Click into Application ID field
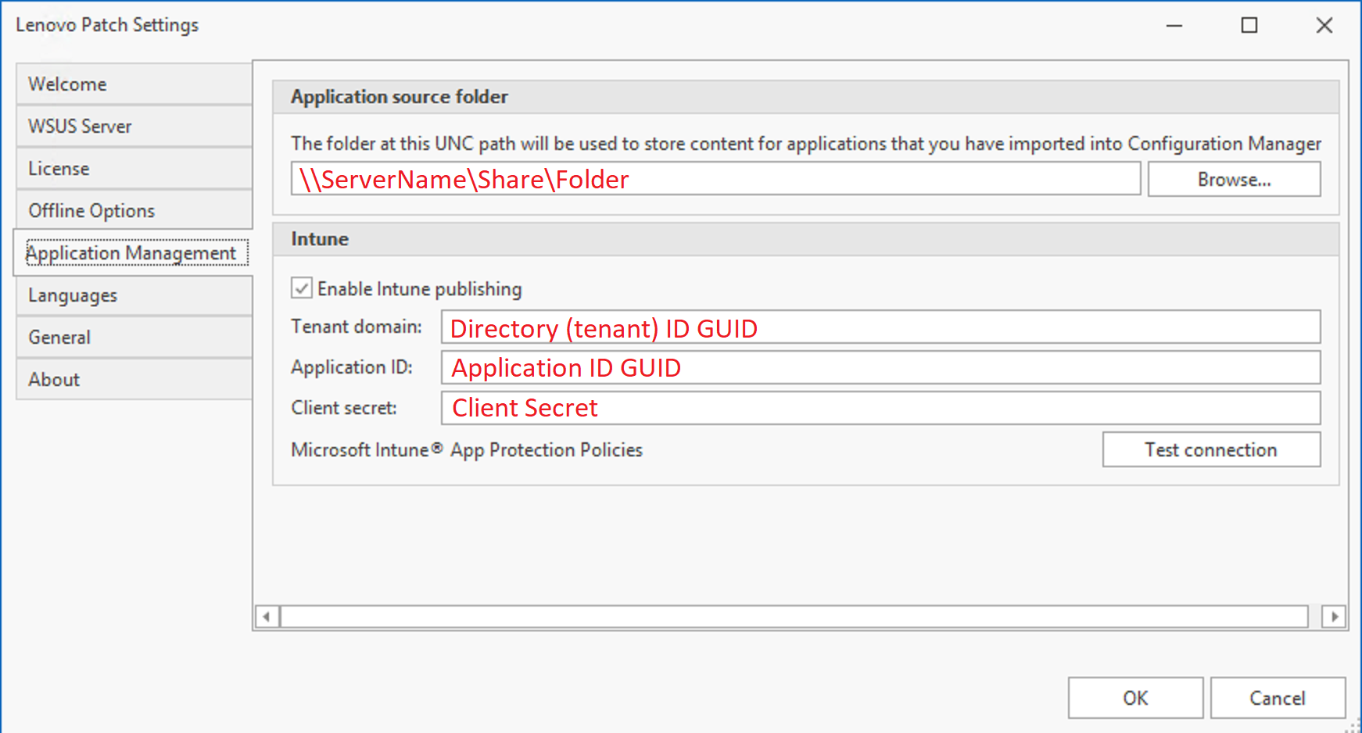The image size is (1362, 733). (880, 367)
